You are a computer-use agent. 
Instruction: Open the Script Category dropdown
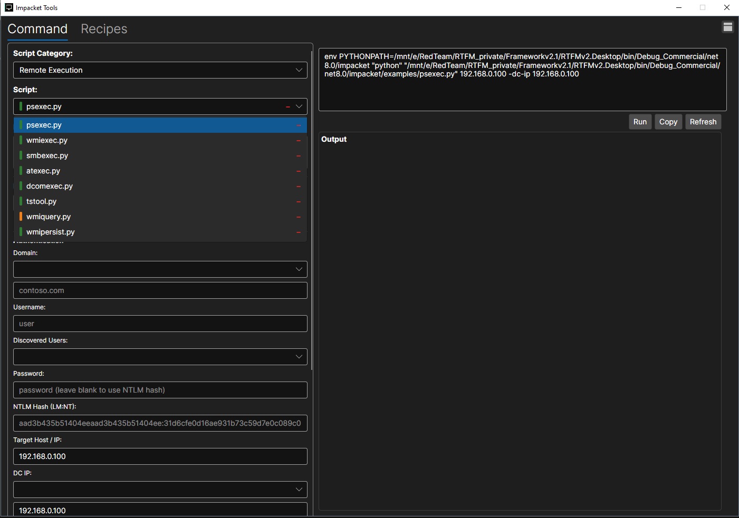tap(160, 70)
